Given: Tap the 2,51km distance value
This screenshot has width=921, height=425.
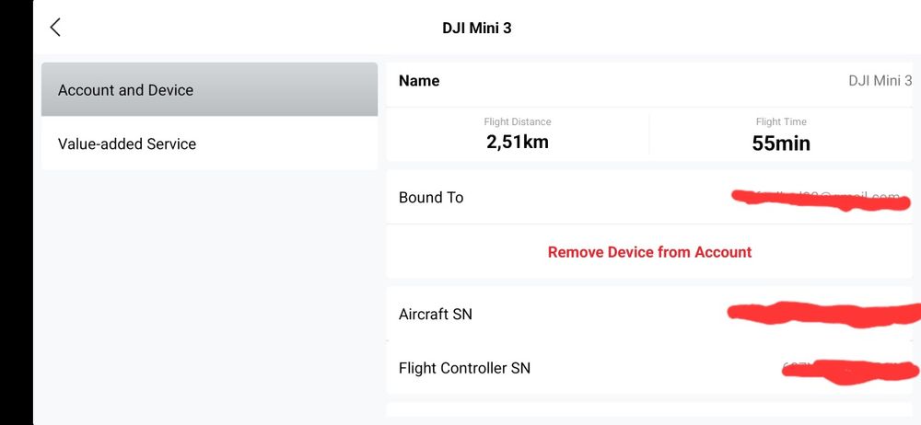Looking at the screenshot, I should 518,142.
